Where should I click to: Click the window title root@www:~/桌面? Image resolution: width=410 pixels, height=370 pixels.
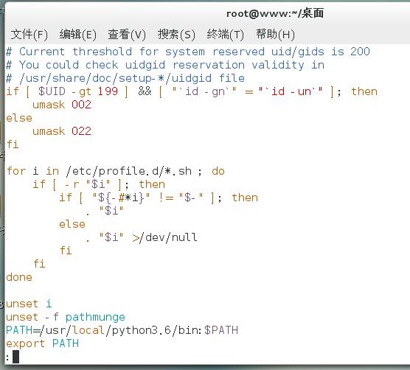coord(275,13)
